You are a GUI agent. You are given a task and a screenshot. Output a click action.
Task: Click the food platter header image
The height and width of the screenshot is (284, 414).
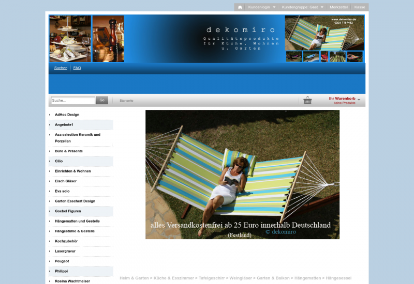70,39
